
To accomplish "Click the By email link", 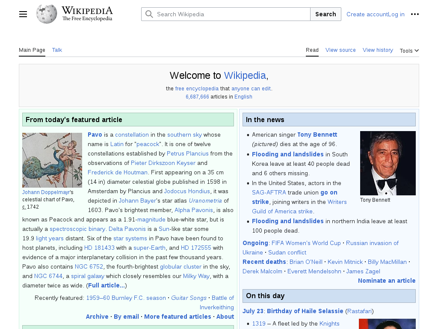I will coord(126,317).
